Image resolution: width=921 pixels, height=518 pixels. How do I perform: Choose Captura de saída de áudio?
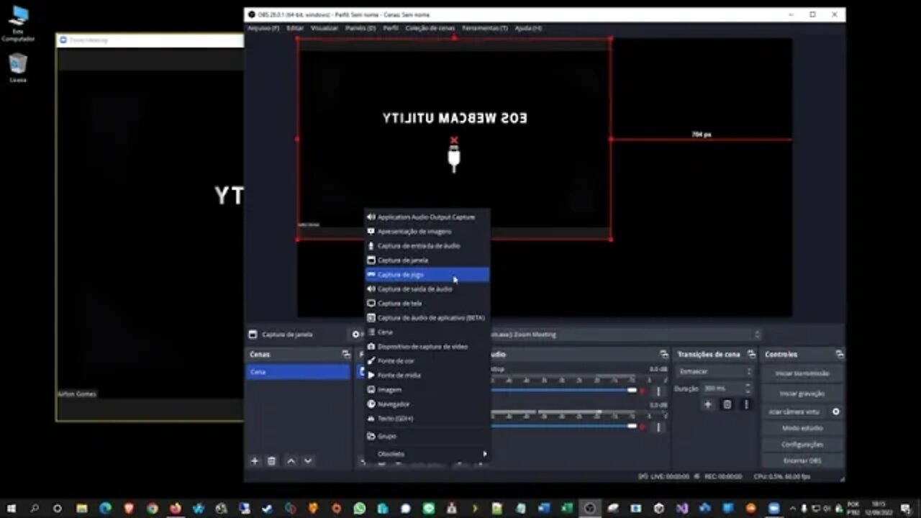(427, 288)
